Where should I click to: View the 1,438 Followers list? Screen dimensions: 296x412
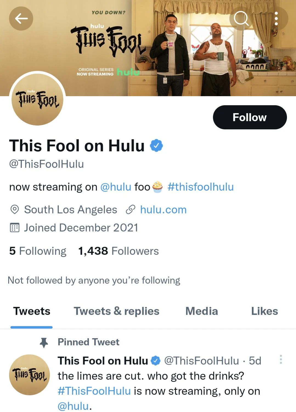pos(119,251)
